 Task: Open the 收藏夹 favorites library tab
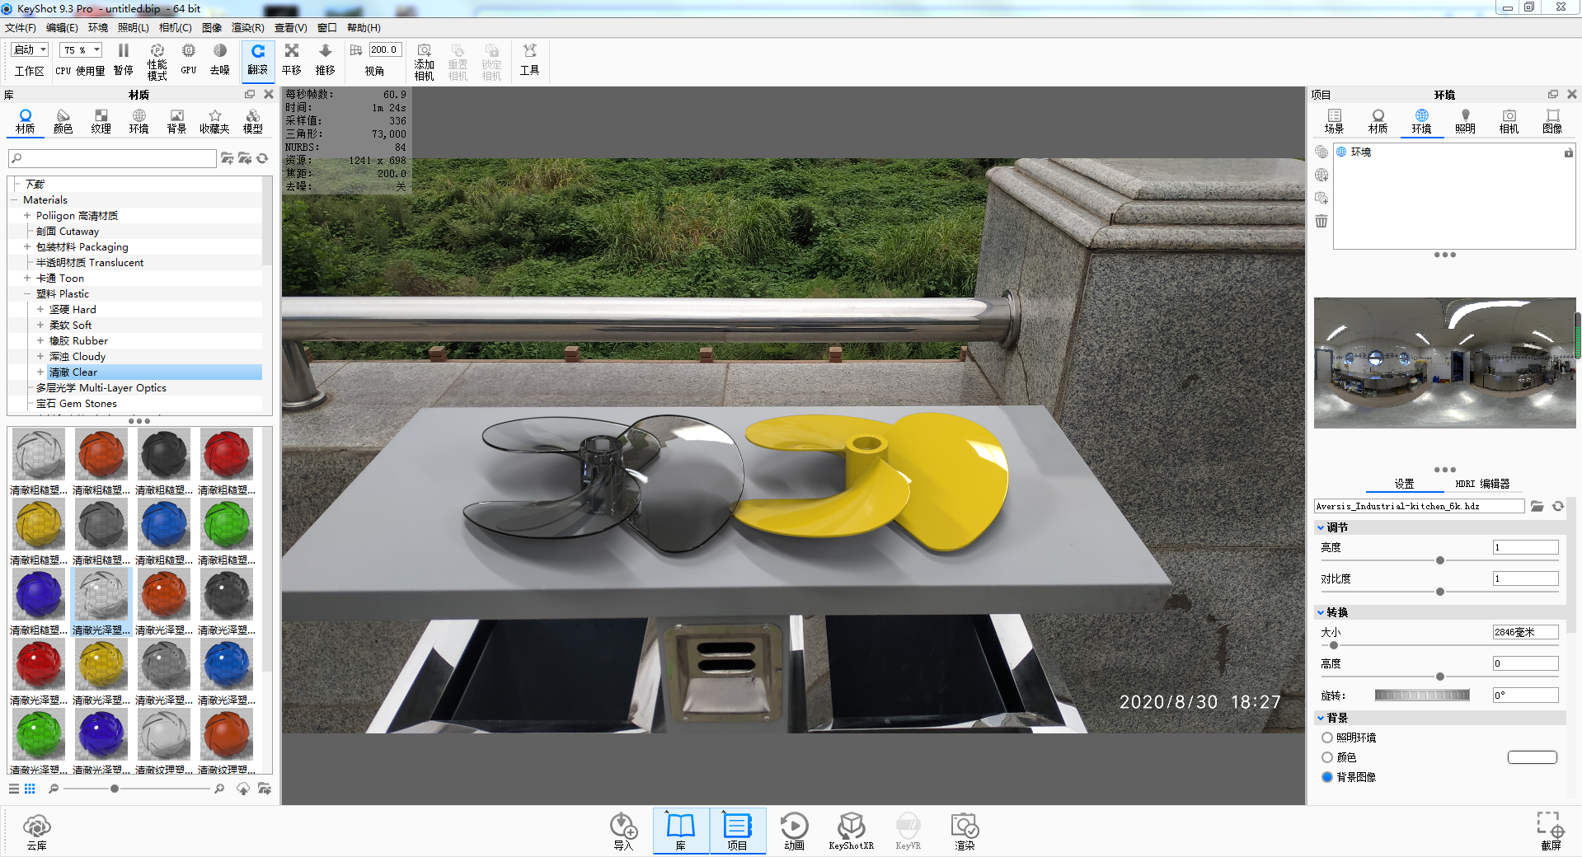coord(215,121)
